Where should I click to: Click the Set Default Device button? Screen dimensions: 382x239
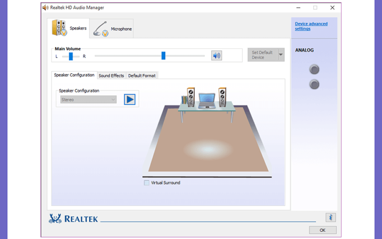coord(263,54)
